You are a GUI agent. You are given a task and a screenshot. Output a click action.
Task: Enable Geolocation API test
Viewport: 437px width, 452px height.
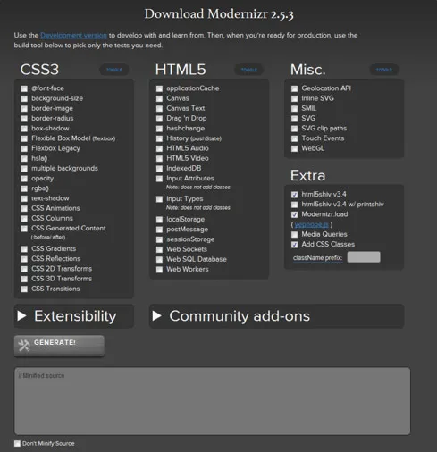click(294, 88)
